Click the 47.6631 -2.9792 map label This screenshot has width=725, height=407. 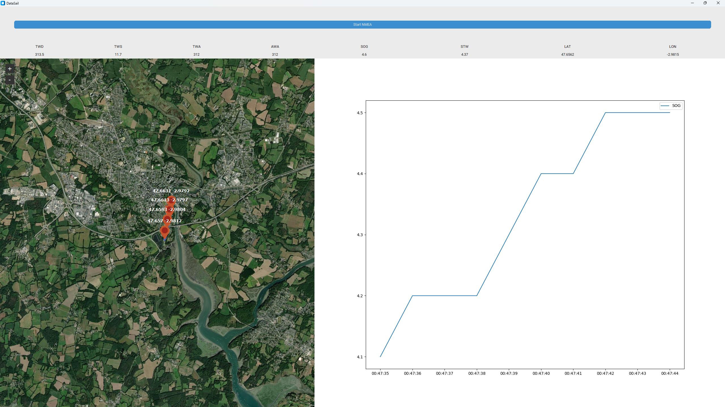point(171,191)
